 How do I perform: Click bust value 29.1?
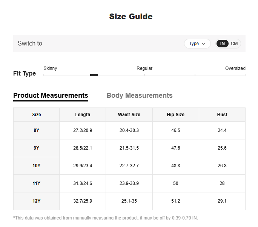coord(222,201)
